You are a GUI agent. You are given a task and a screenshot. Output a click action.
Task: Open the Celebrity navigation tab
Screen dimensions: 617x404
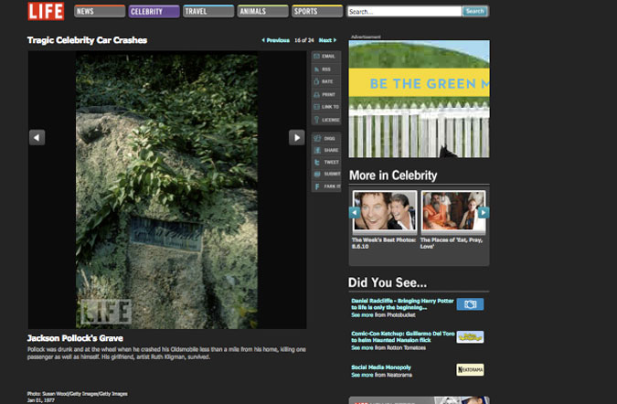click(x=153, y=12)
